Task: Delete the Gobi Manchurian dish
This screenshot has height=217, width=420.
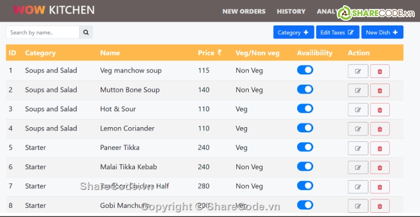Action: point(379,206)
